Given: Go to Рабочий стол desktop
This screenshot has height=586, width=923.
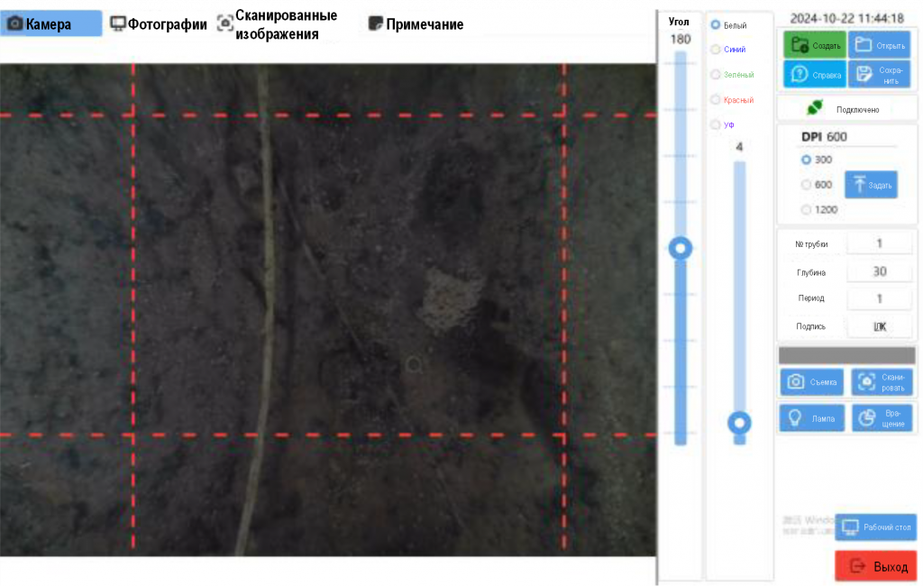Looking at the screenshot, I should tap(876, 527).
